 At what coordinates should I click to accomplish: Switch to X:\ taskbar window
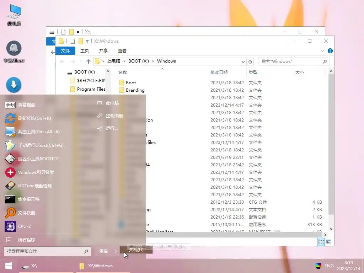point(46,266)
